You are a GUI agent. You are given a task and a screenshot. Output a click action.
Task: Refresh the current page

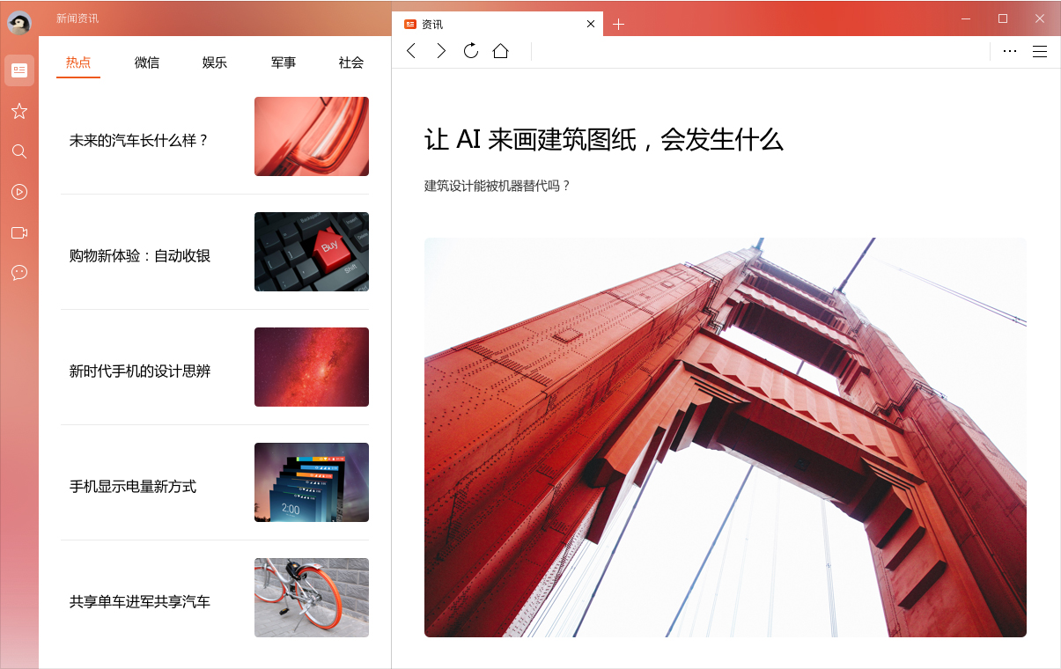tap(471, 51)
